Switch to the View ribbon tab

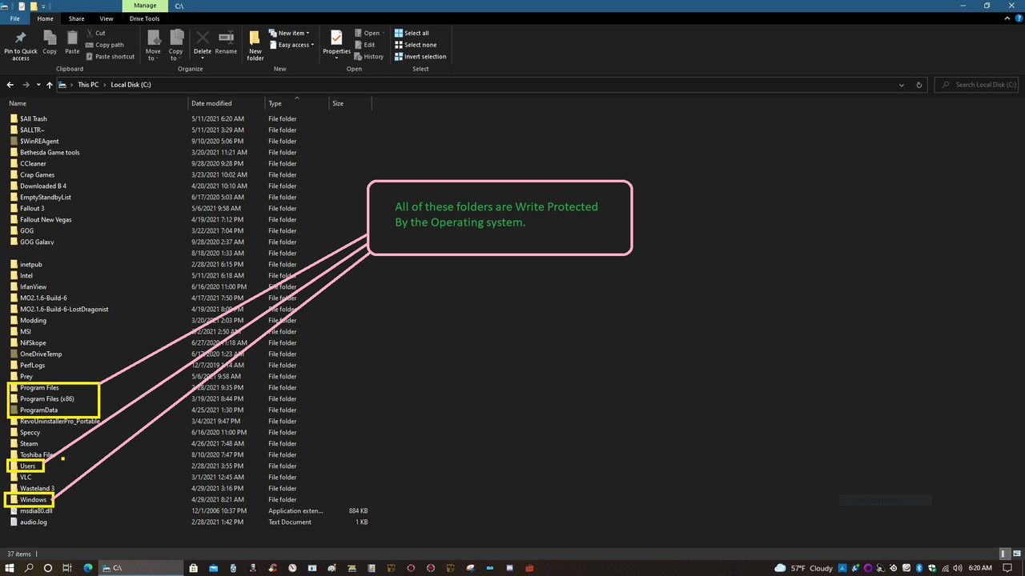pos(107,18)
